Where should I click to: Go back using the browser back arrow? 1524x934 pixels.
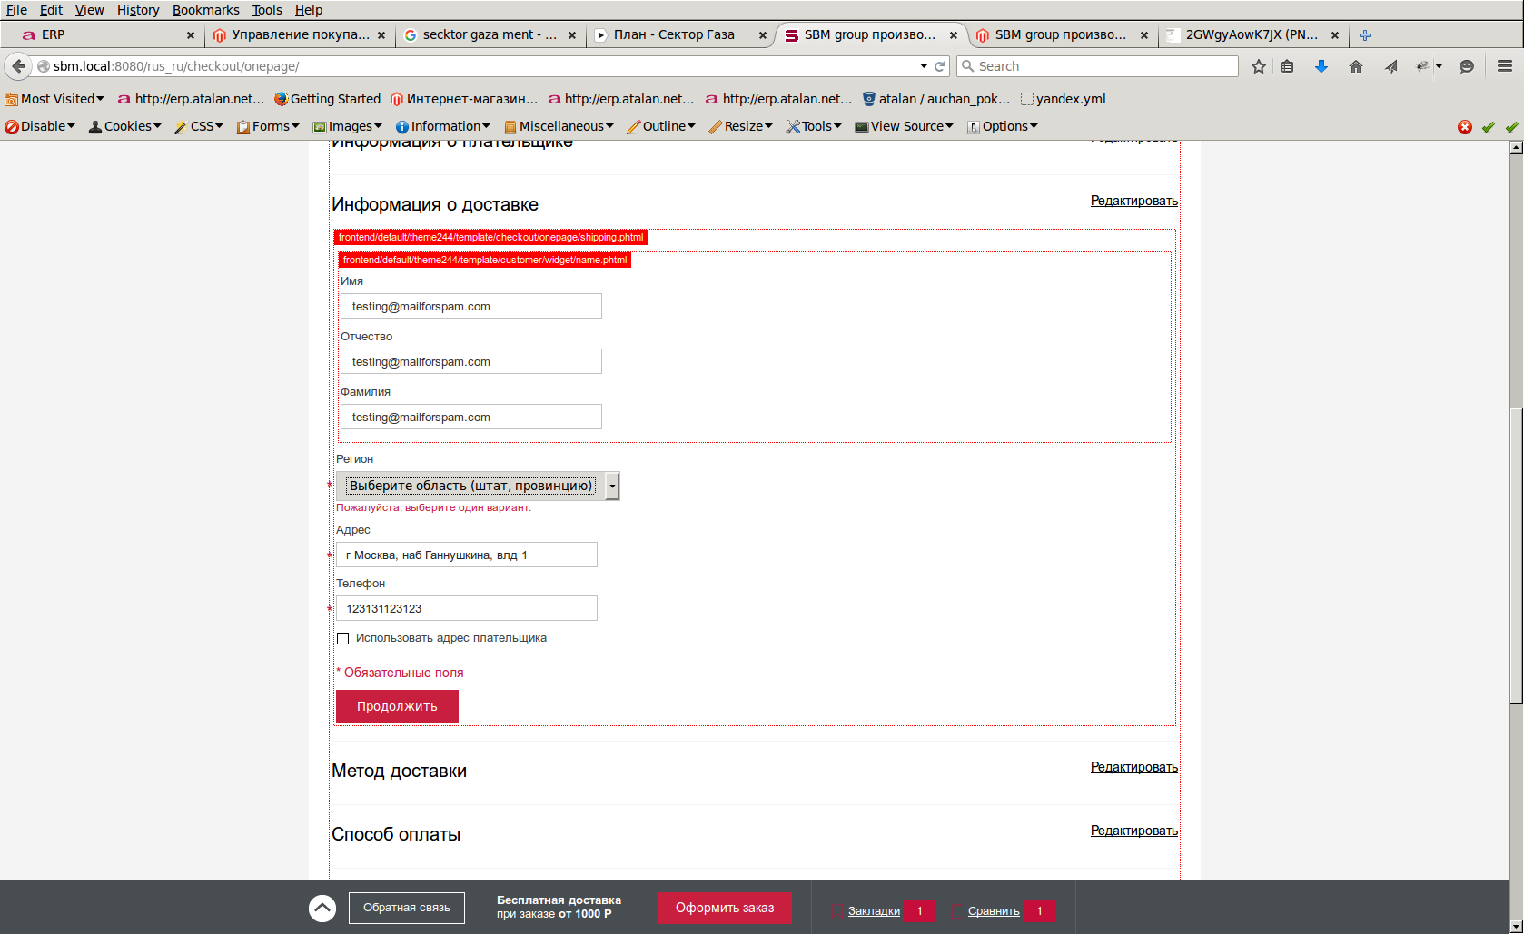[x=18, y=66]
